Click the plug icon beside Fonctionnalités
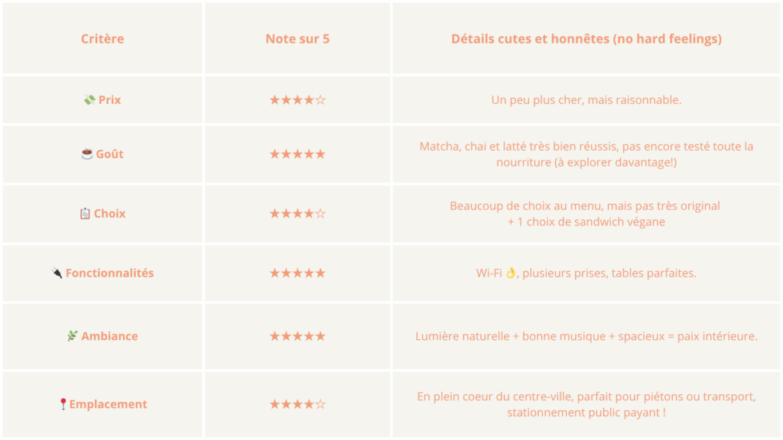This screenshot has width=783, height=440. (x=57, y=273)
